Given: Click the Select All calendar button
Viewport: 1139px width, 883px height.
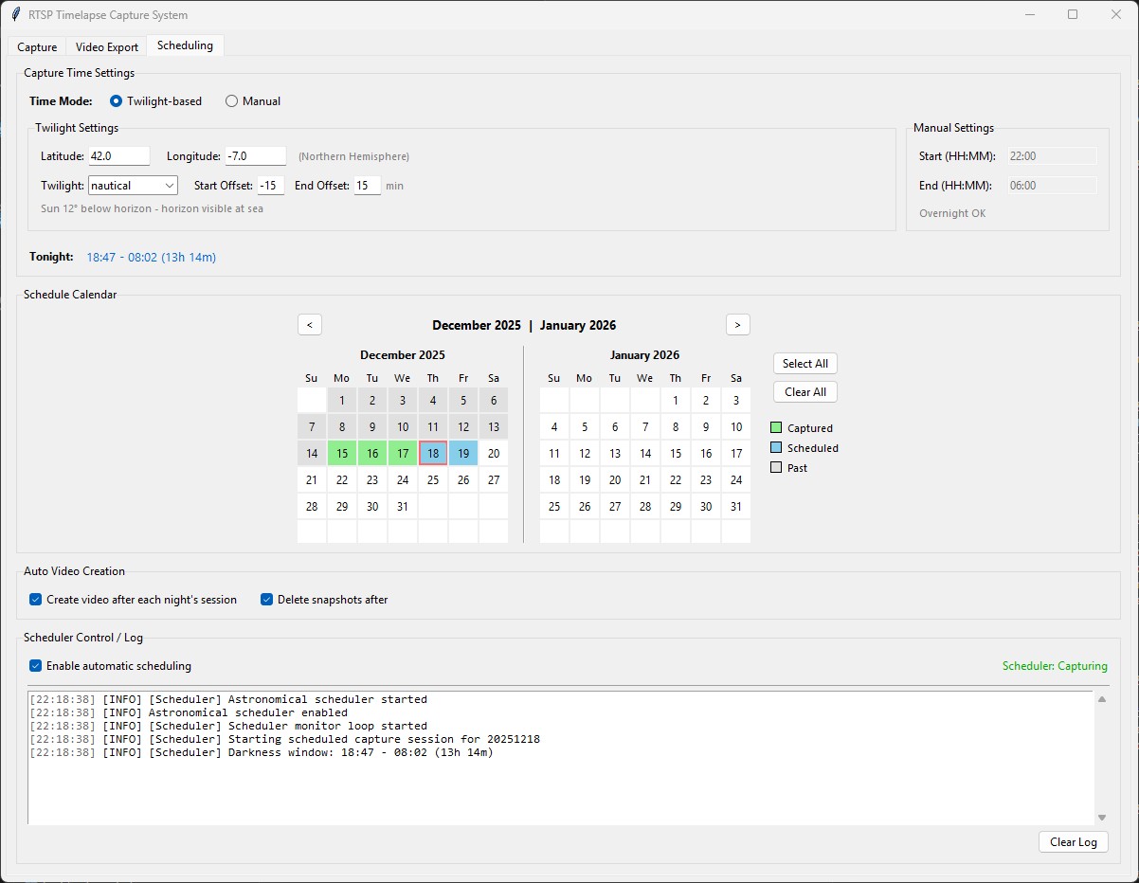Looking at the screenshot, I should point(805,363).
